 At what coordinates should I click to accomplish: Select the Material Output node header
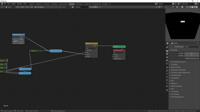(x=119, y=50)
